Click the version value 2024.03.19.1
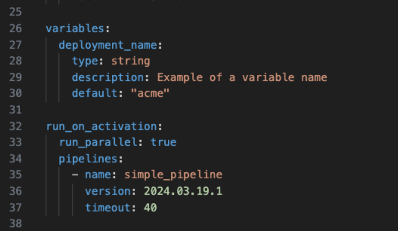The image size is (398, 231). (183, 191)
